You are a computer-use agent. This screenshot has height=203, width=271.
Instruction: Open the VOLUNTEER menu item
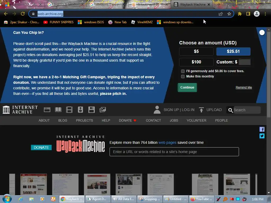click(197, 121)
